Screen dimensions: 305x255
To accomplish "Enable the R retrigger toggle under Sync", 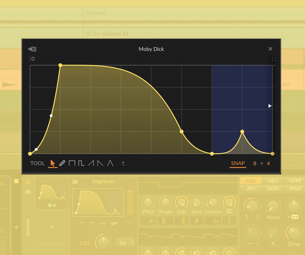I will coord(196,221).
